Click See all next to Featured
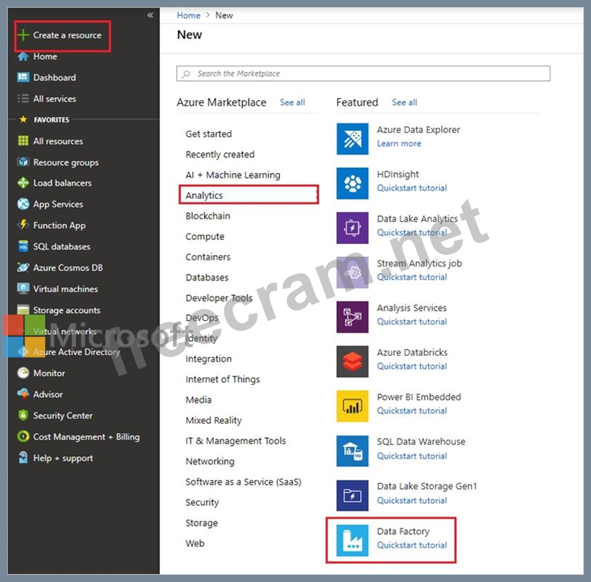 [x=404, y=102]
